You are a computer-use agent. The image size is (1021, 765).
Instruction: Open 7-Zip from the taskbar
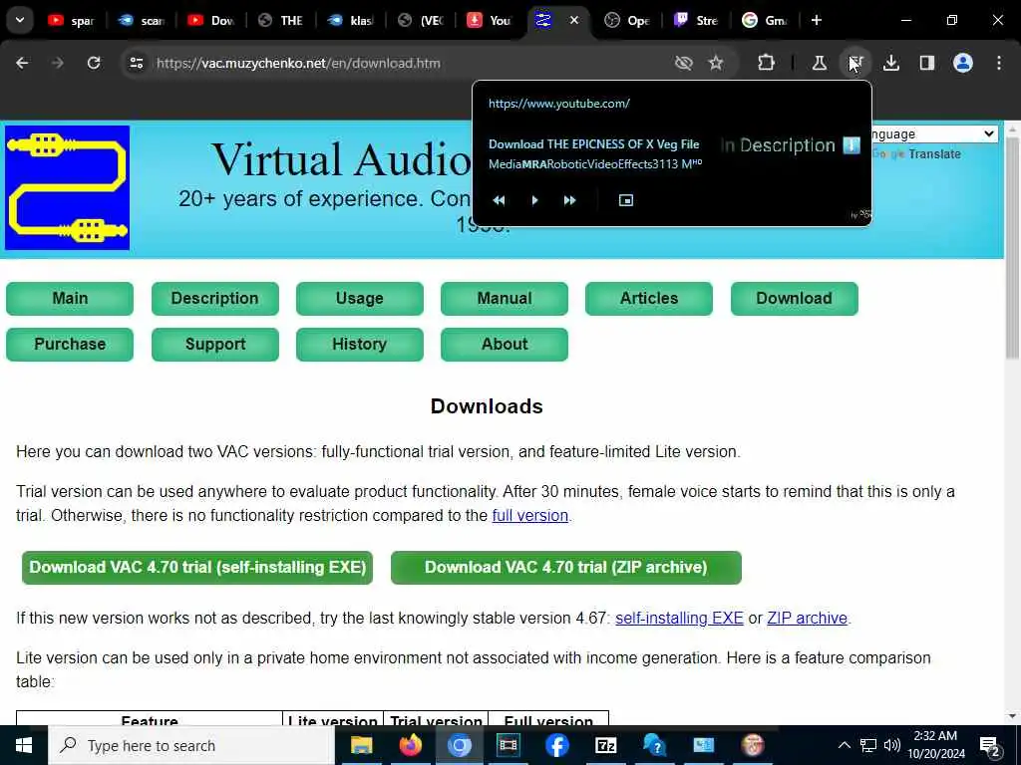point(605,745)
